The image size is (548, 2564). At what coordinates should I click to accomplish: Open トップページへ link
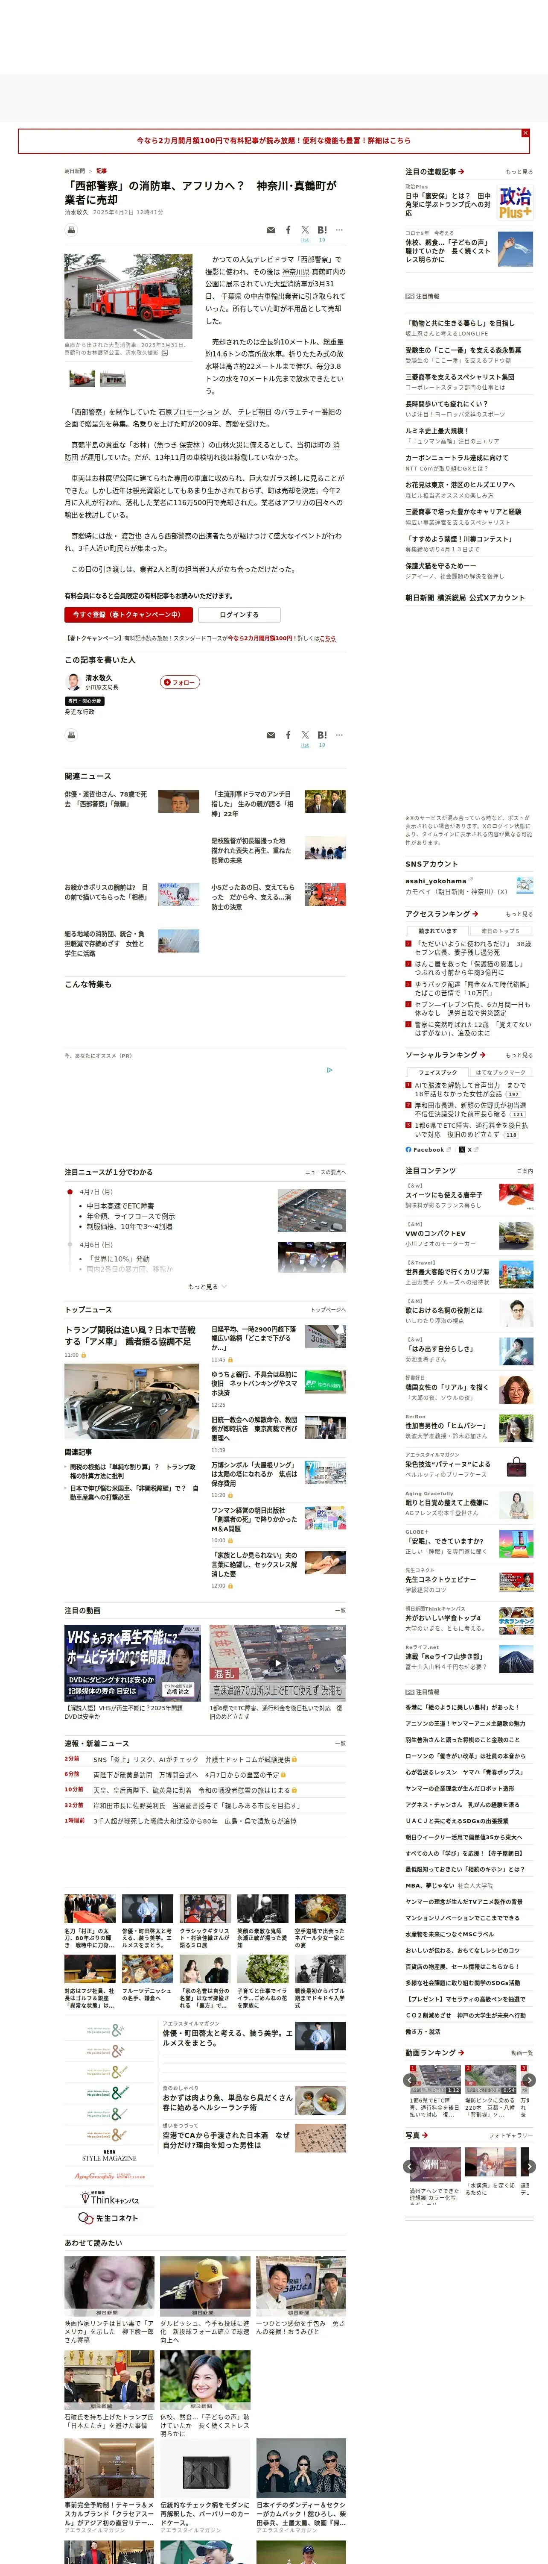click(328, 1310)
